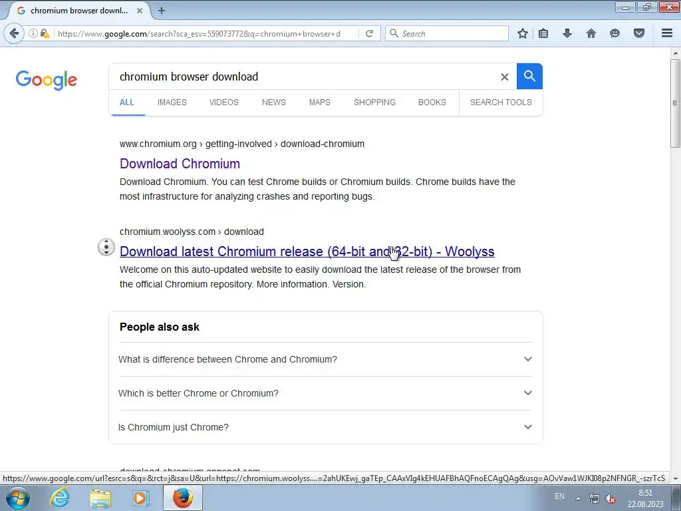Expand 'Is Chromium just Chrome?' question
This screenshot has height=511, width=681.
coord(325,427)
